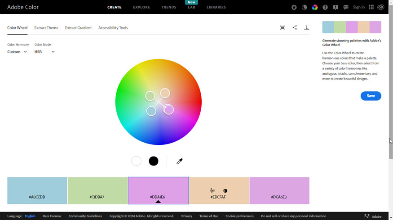Click the share palette icon

click(295, 27)
